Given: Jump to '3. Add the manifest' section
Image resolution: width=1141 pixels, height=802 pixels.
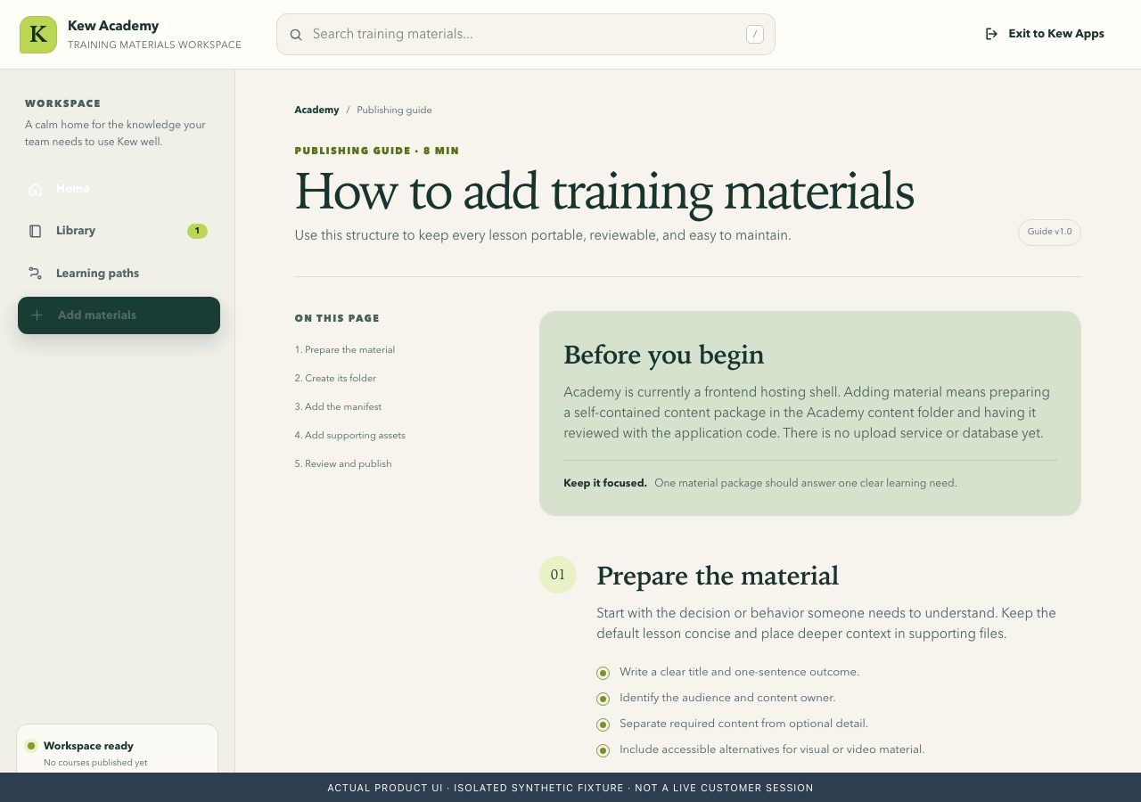Looking at the screenshot, I should click(338, 406).
